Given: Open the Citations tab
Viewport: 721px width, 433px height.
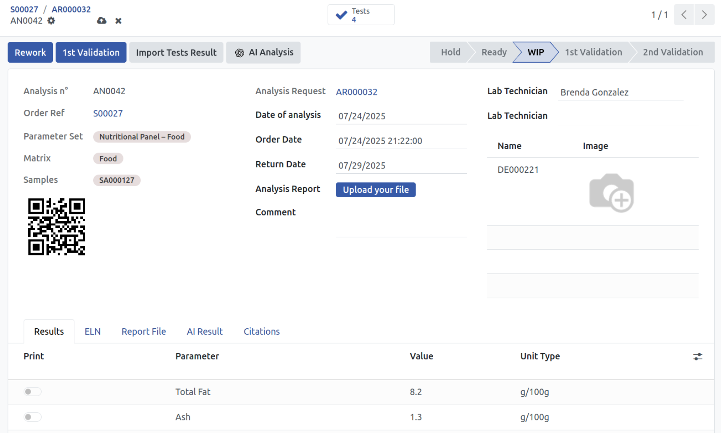Looking at the screenshot, I should (x=262, y=331).
